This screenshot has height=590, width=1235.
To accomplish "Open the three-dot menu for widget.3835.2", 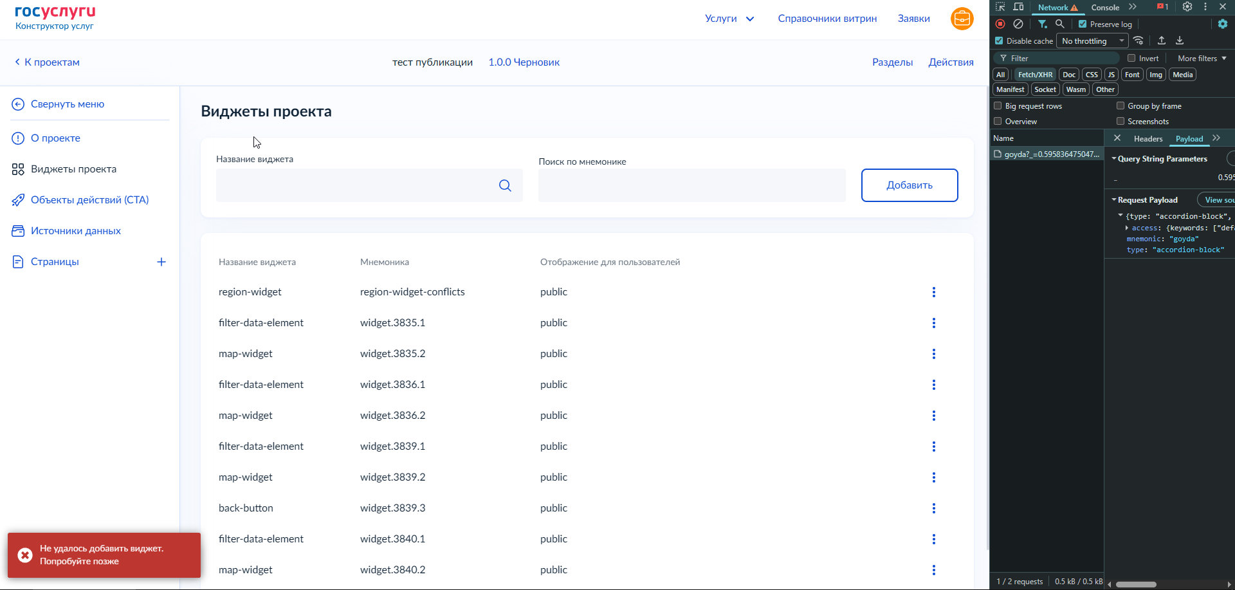I will (x=934, y=354).
